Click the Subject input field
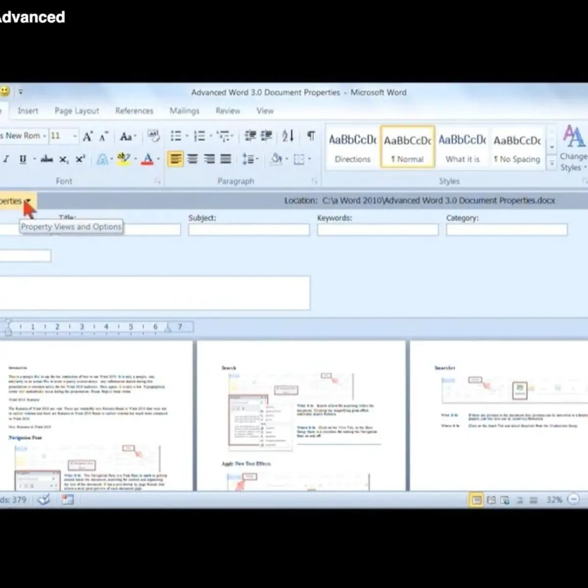588x588 pixels. coord(249,229)
